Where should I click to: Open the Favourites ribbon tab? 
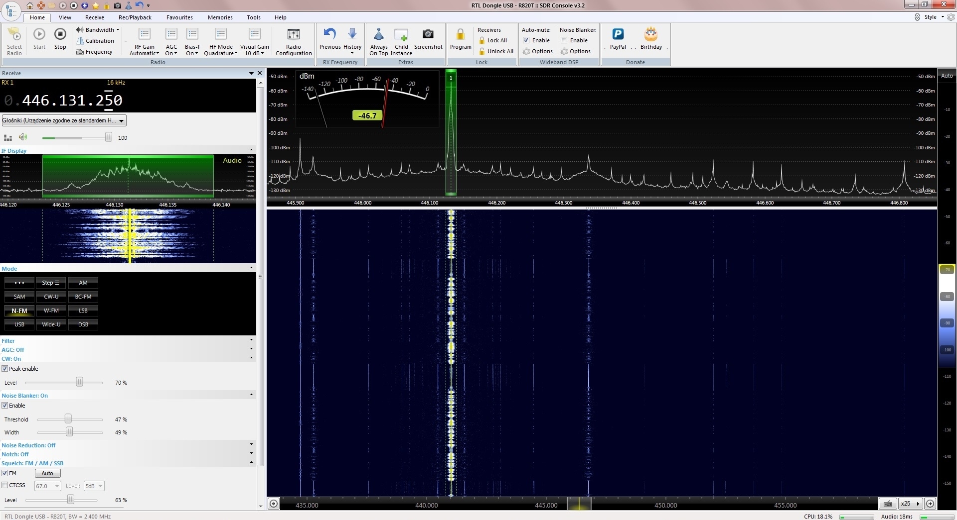click(179, 17)
